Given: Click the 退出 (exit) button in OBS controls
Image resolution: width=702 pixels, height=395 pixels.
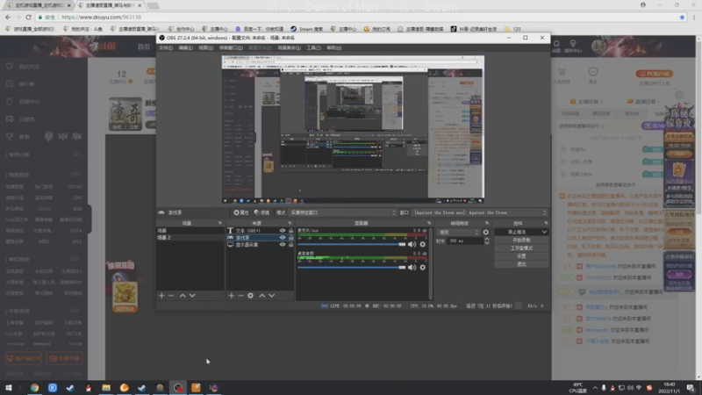Looking at the screenshot, I should pyautogui.click(x=521, y=264).
